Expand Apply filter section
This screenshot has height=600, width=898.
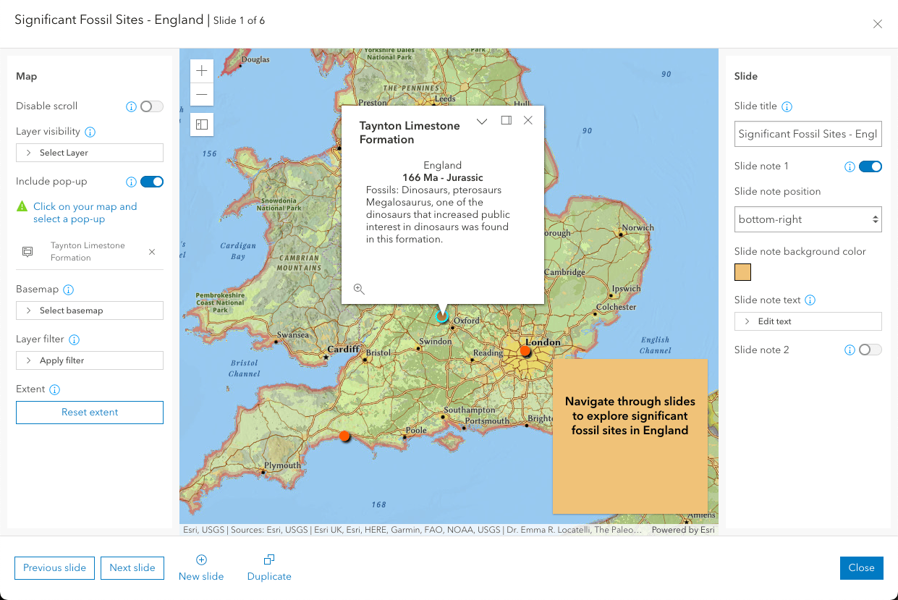pos(90,360)
